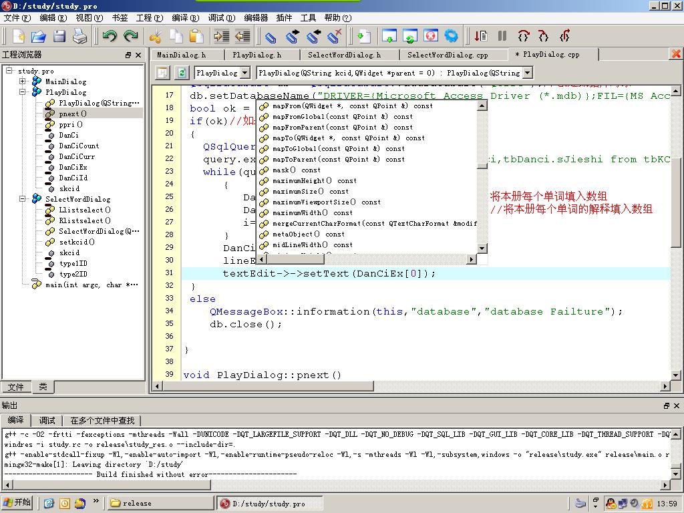Open the 文件 menu

coord(17,18)
